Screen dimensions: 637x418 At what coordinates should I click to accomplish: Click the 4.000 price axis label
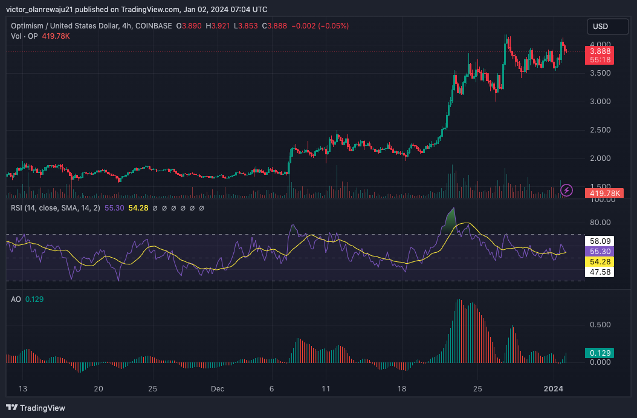tap(600, 44)
